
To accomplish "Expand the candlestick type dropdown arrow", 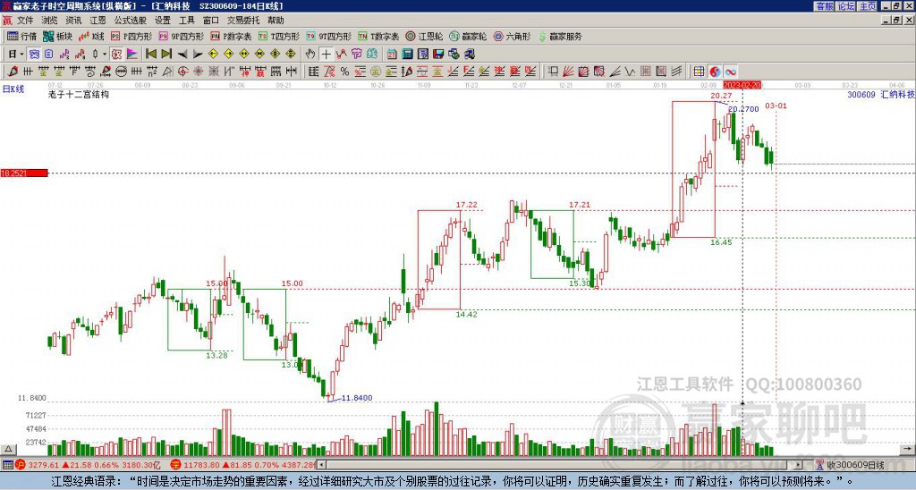I will click(x=105, y=55).
